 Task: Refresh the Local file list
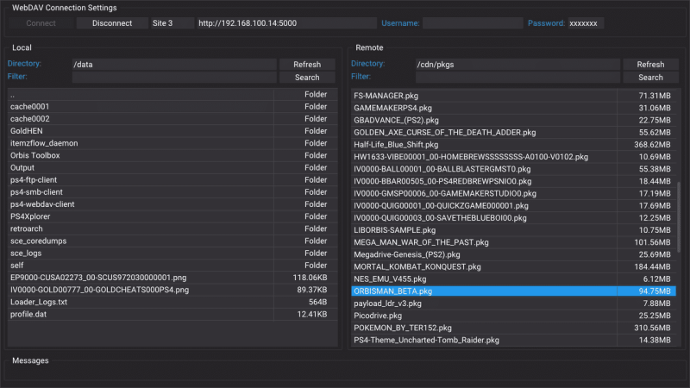click(x=307, y=64)
